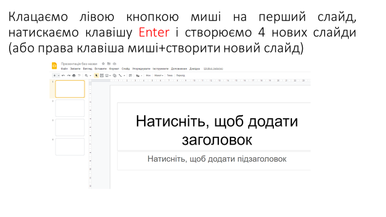
Task: Click the last edit link after Довідка
Action: [x=213, y=69]
